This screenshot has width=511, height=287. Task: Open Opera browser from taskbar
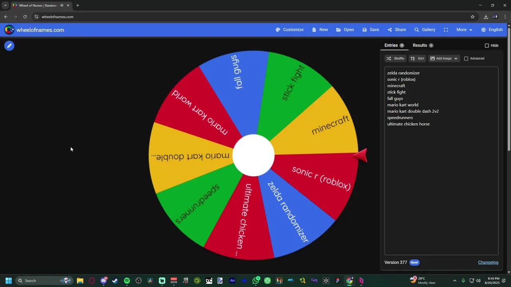tap(92, 281)
